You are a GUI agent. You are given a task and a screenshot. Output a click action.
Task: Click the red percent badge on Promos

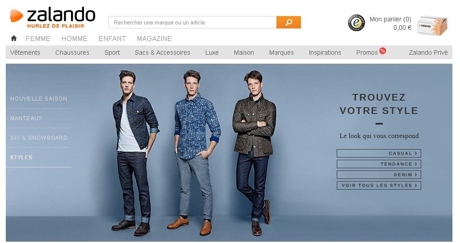pyautogui.click(x=382, y=51)
